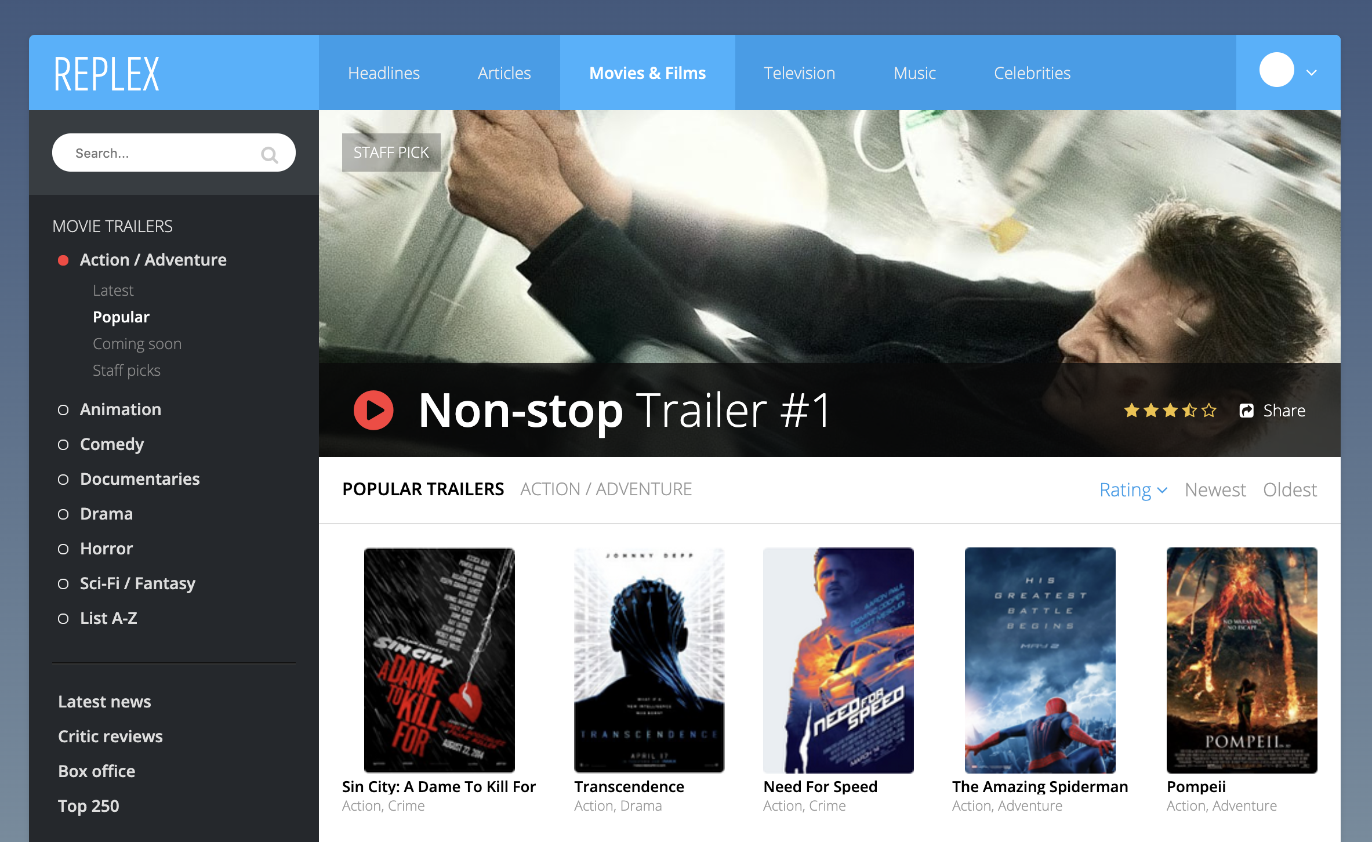Click the STAFF PICK badge
Screen dimensions: 1372x842
pos(391,153)
